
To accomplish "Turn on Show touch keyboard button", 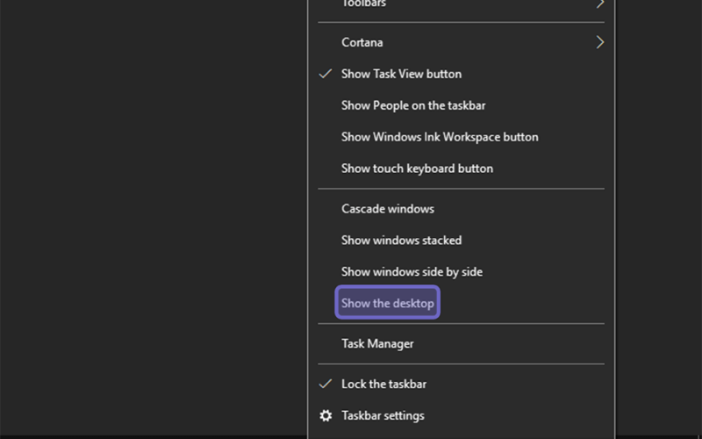I will coord(462,169).
